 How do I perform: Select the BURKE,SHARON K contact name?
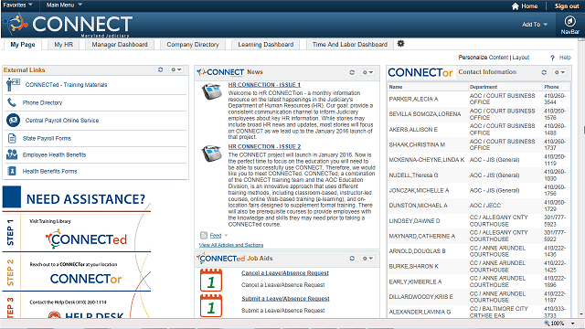414,266
